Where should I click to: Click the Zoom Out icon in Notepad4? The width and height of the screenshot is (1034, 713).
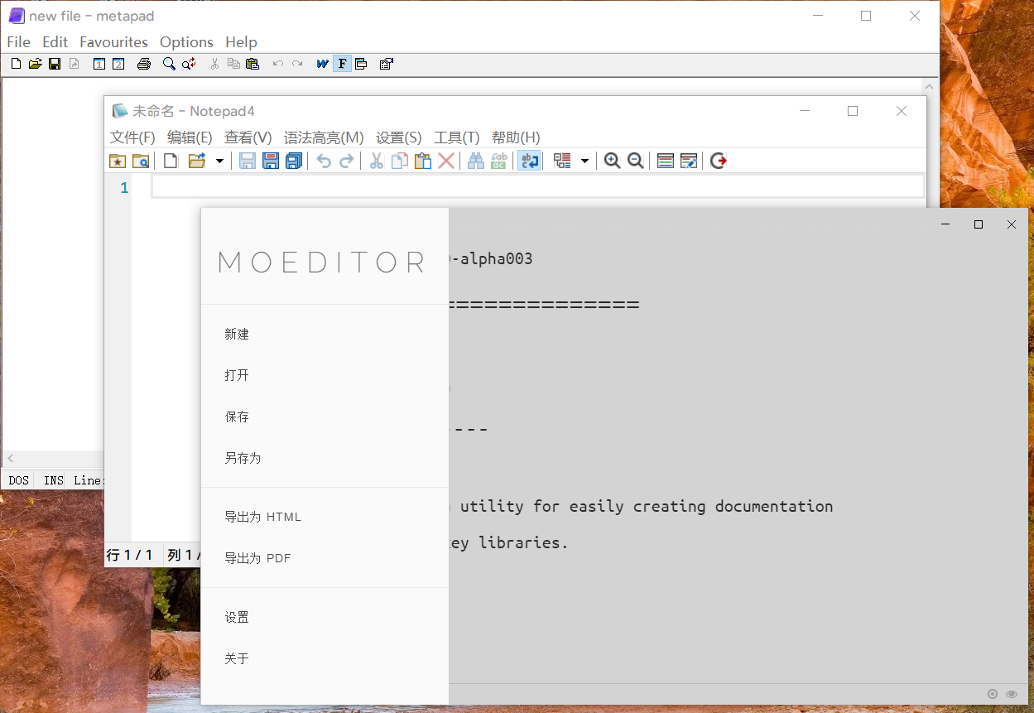point(635,161)
